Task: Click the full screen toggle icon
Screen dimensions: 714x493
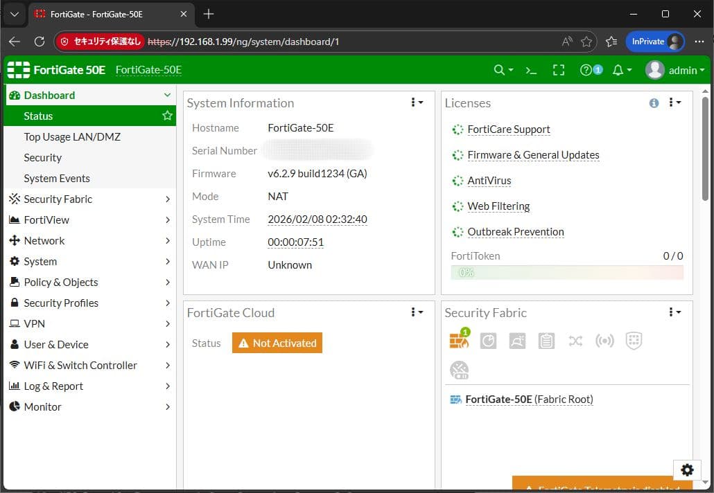Action: [559, 70]
